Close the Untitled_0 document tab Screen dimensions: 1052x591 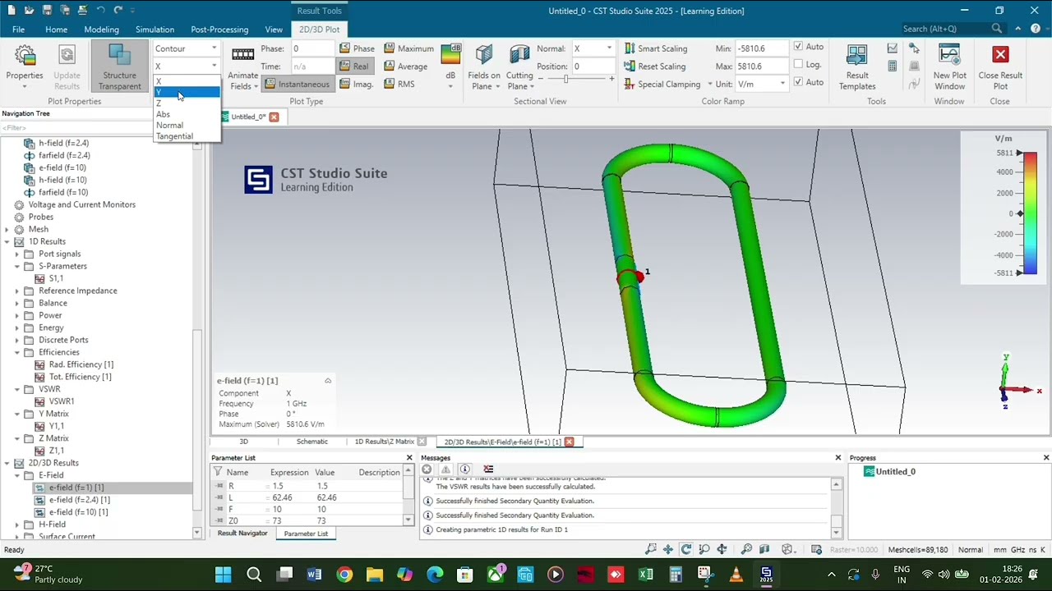tap(274, 117)
